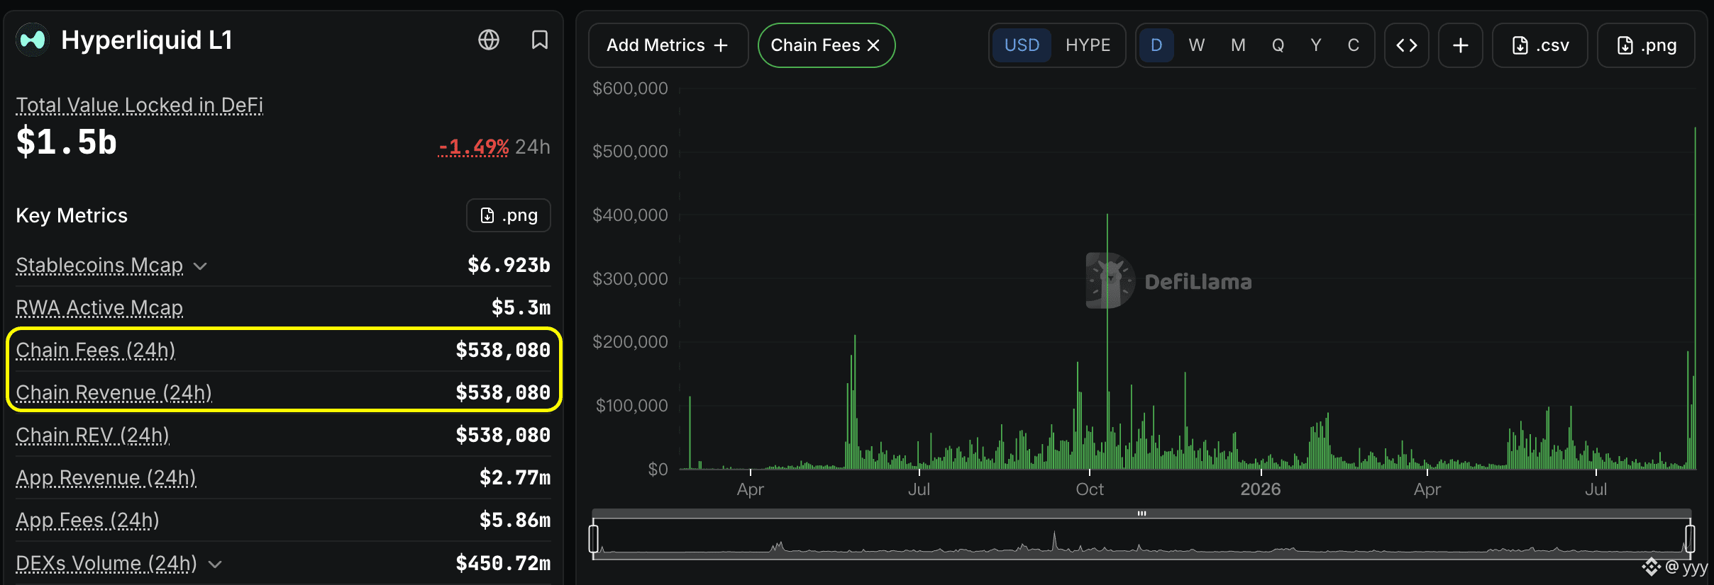1714x585 pixels.
Task: Click Chain Revenue (24h) label
Action: click(x=114, y=392)
